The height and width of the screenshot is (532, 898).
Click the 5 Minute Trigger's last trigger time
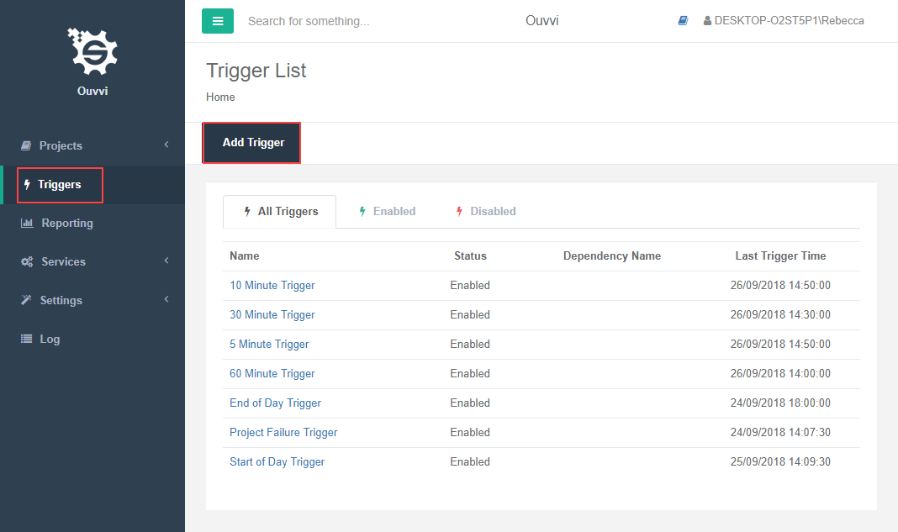(x=780, y=345)
